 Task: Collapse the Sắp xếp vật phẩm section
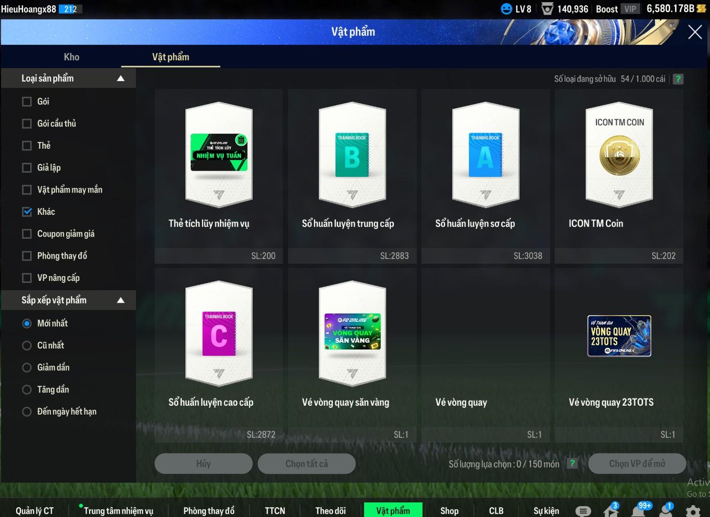[x=120, y=300]
